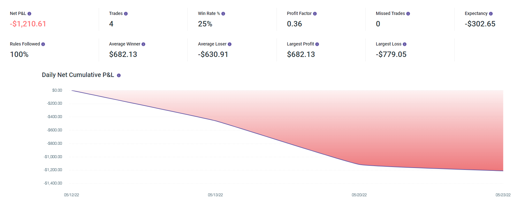Click the 05/20/22 date on chart axis
The height and width of the screenshot is (202, 525).
pos(359,195)
